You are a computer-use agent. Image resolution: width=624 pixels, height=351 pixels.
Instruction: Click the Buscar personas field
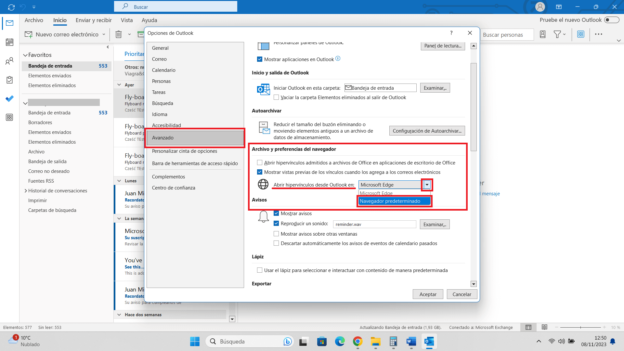click(507, 34)
